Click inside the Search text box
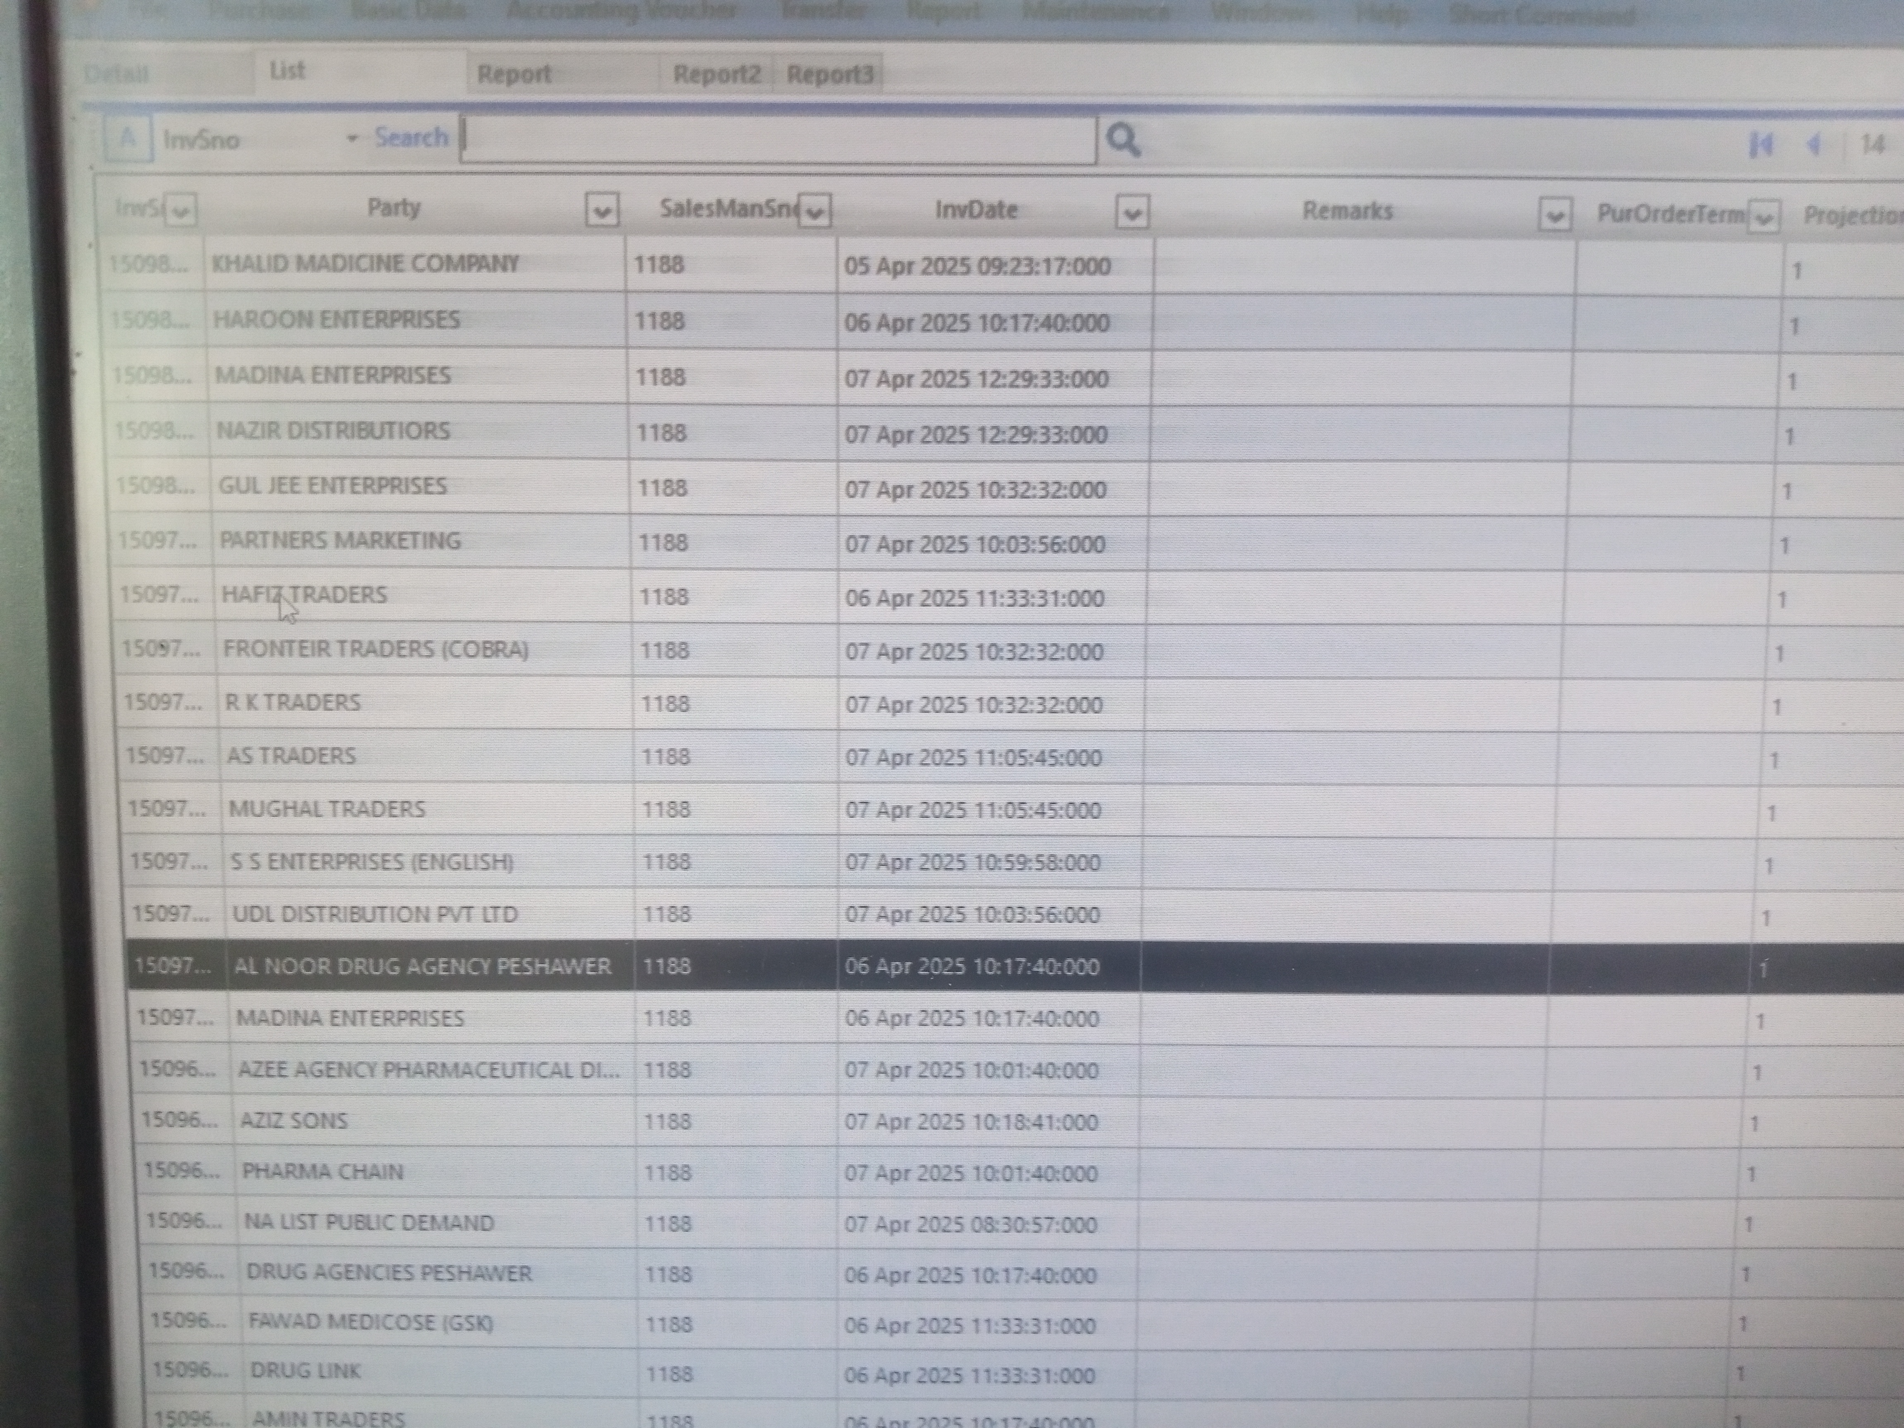 [778, 139]
